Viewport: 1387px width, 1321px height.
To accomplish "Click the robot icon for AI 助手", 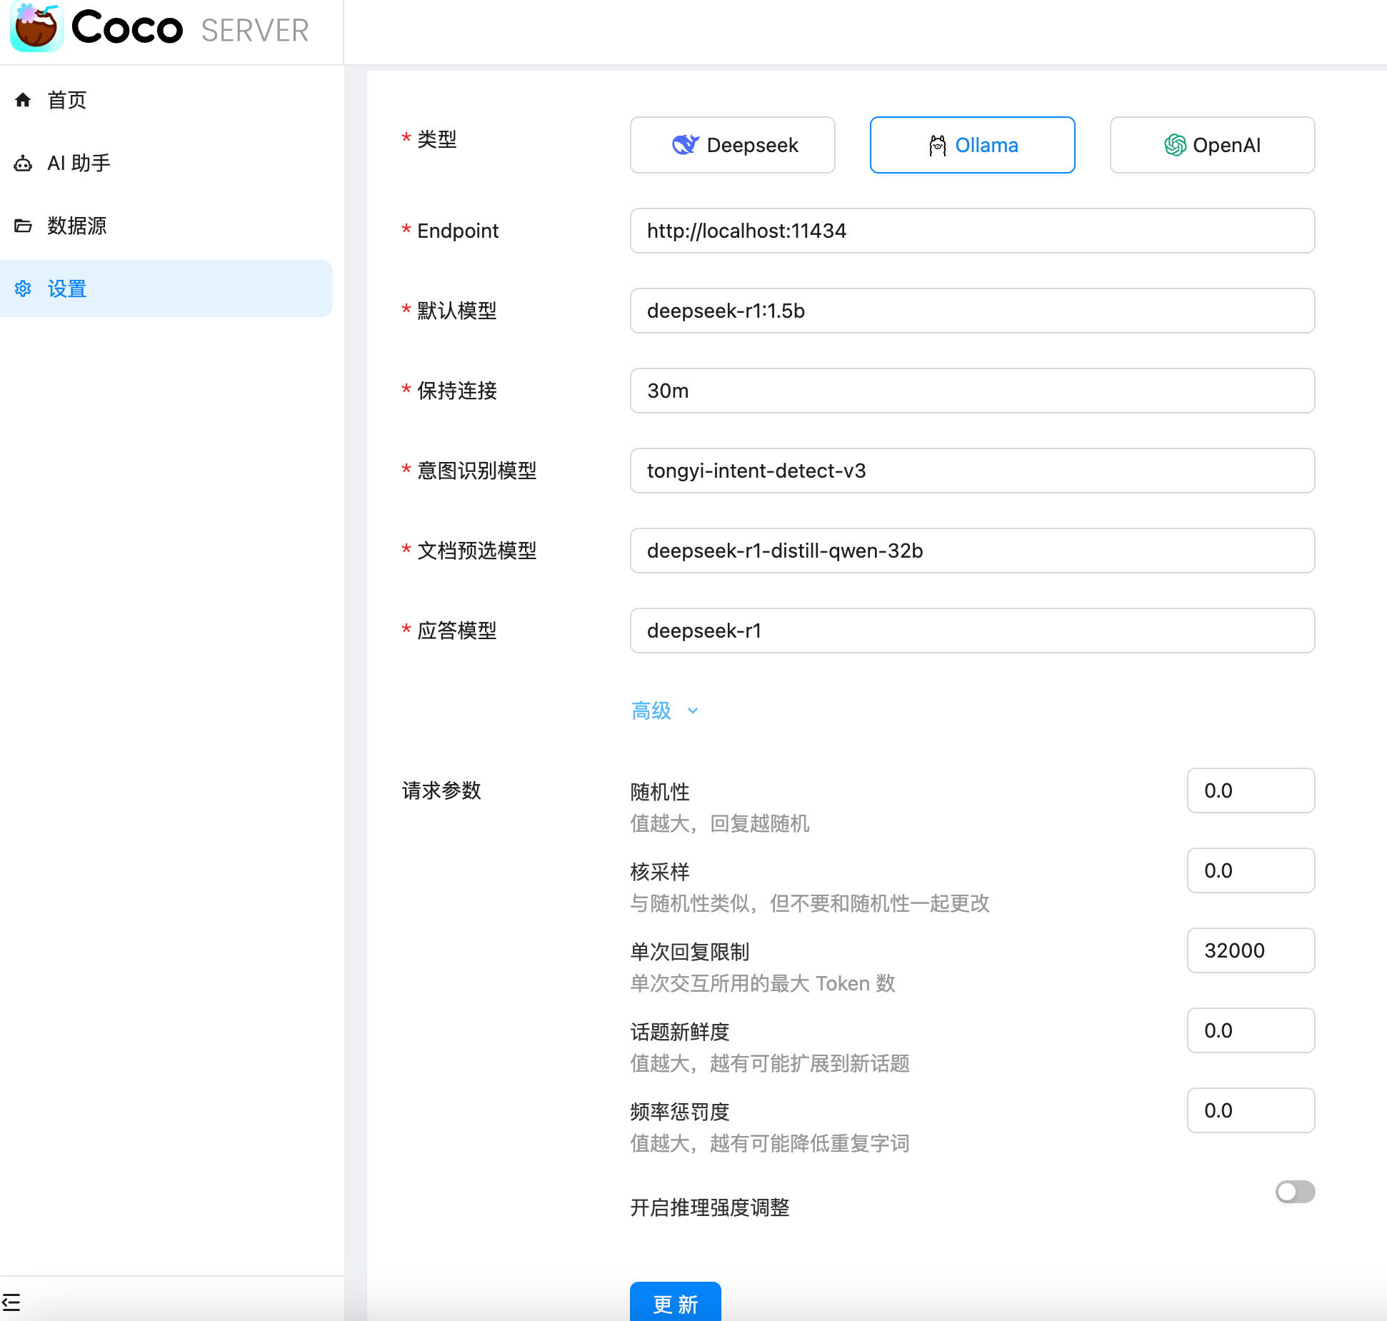I will pyautogui.click(x=23, y=164).
